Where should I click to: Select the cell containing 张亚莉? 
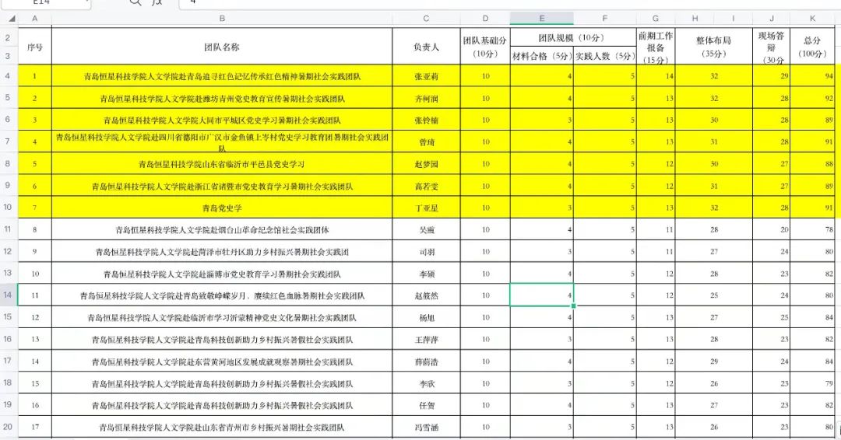pyautogui.click(x=426, y=76)
